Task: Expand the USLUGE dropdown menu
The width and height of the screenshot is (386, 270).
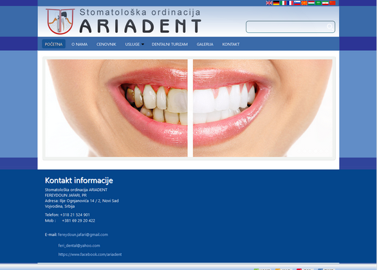Action: (x=134, y=44)
